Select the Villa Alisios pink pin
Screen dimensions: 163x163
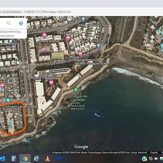(68, 38)
